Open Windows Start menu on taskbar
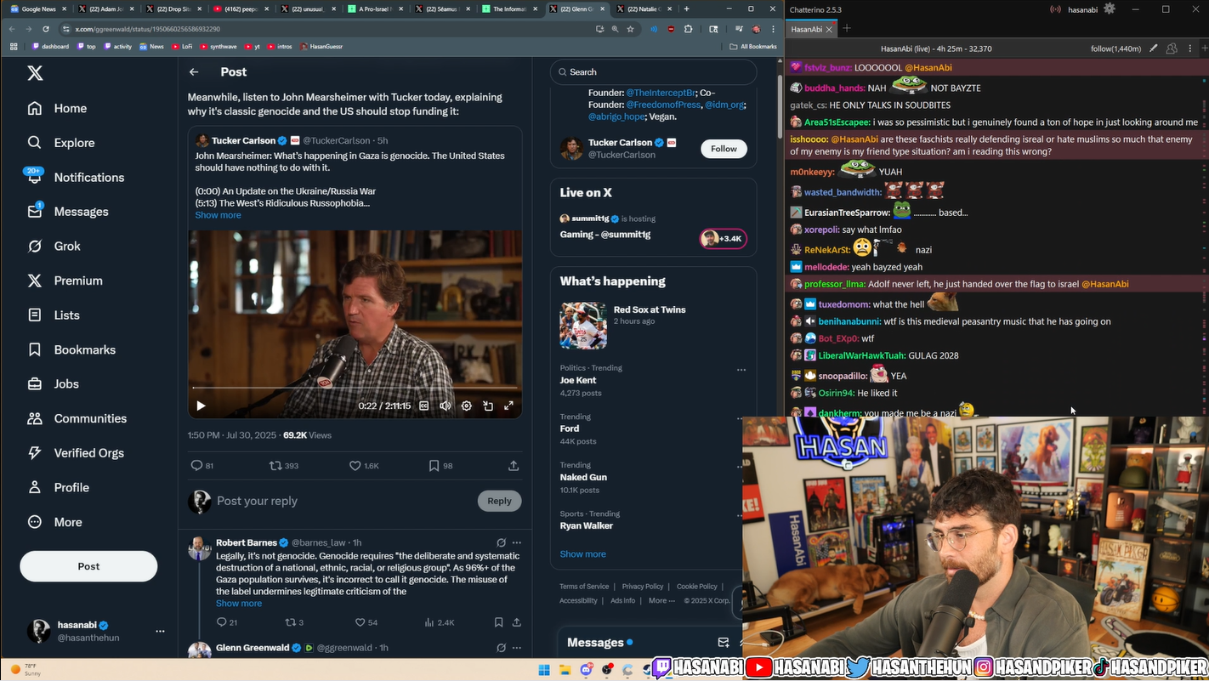 click(544, 670)
